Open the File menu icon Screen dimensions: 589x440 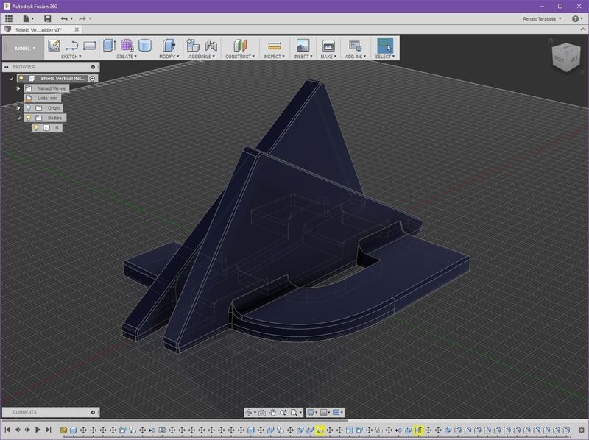tap(28, 18)
